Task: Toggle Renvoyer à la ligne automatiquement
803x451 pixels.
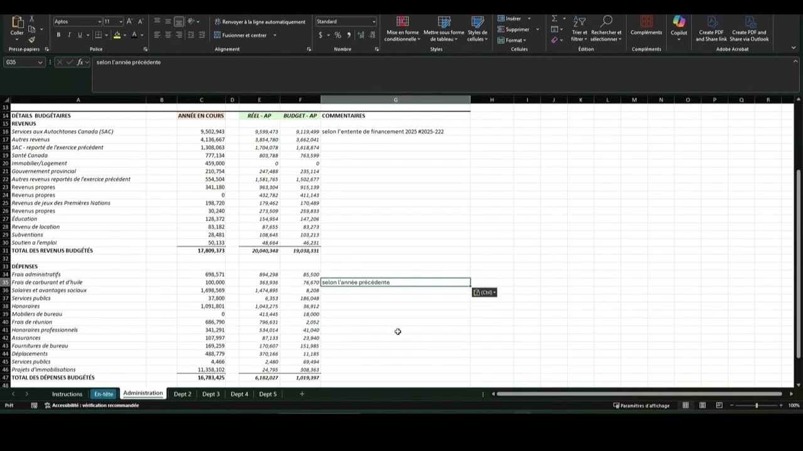Action: [260, 22]
